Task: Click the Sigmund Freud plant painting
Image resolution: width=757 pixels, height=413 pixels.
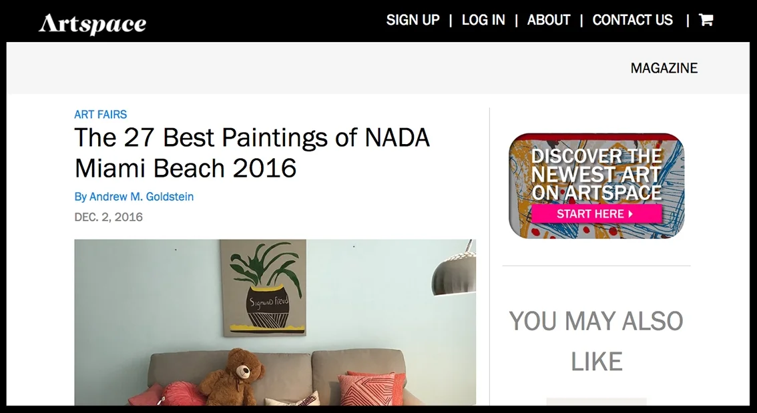Action: point(263,288)
